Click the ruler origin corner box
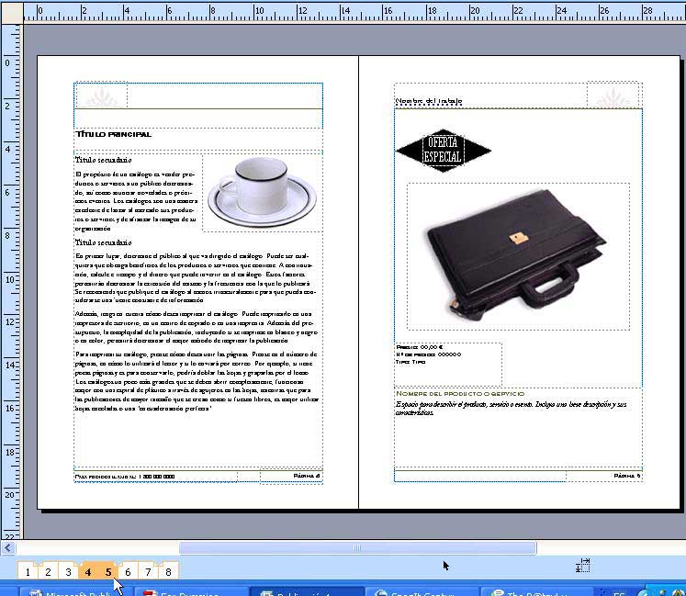Screen dimensions: 686x596 tap(12, 13)
